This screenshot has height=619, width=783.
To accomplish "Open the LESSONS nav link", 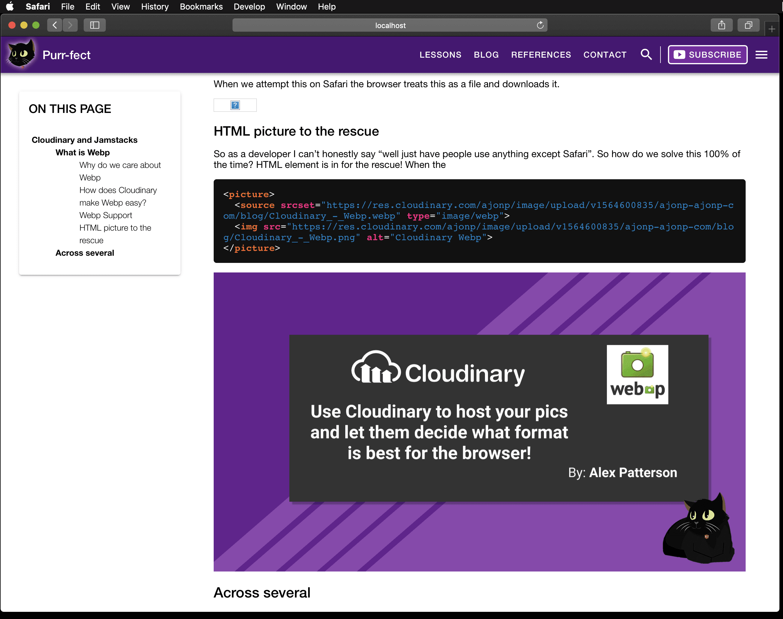I will pos(441,55).
